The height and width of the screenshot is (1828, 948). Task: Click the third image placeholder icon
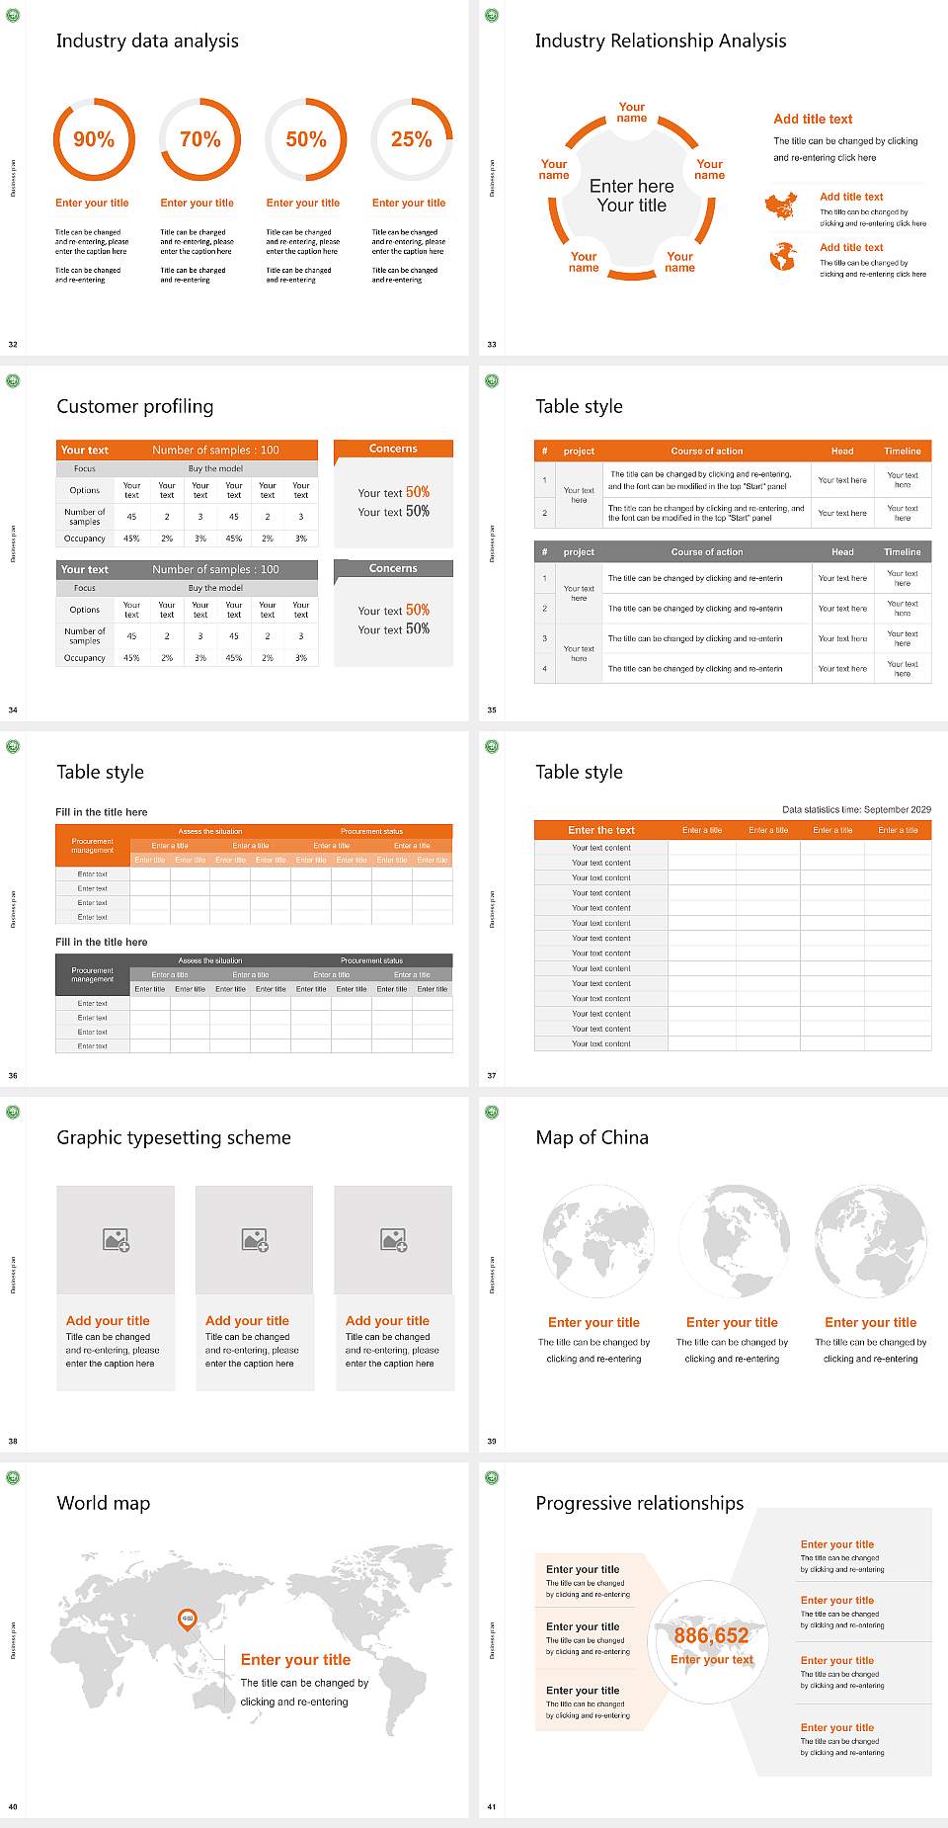[394, 1240]
